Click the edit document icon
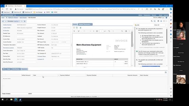This screenshot has width=189, height=106. 155,21
